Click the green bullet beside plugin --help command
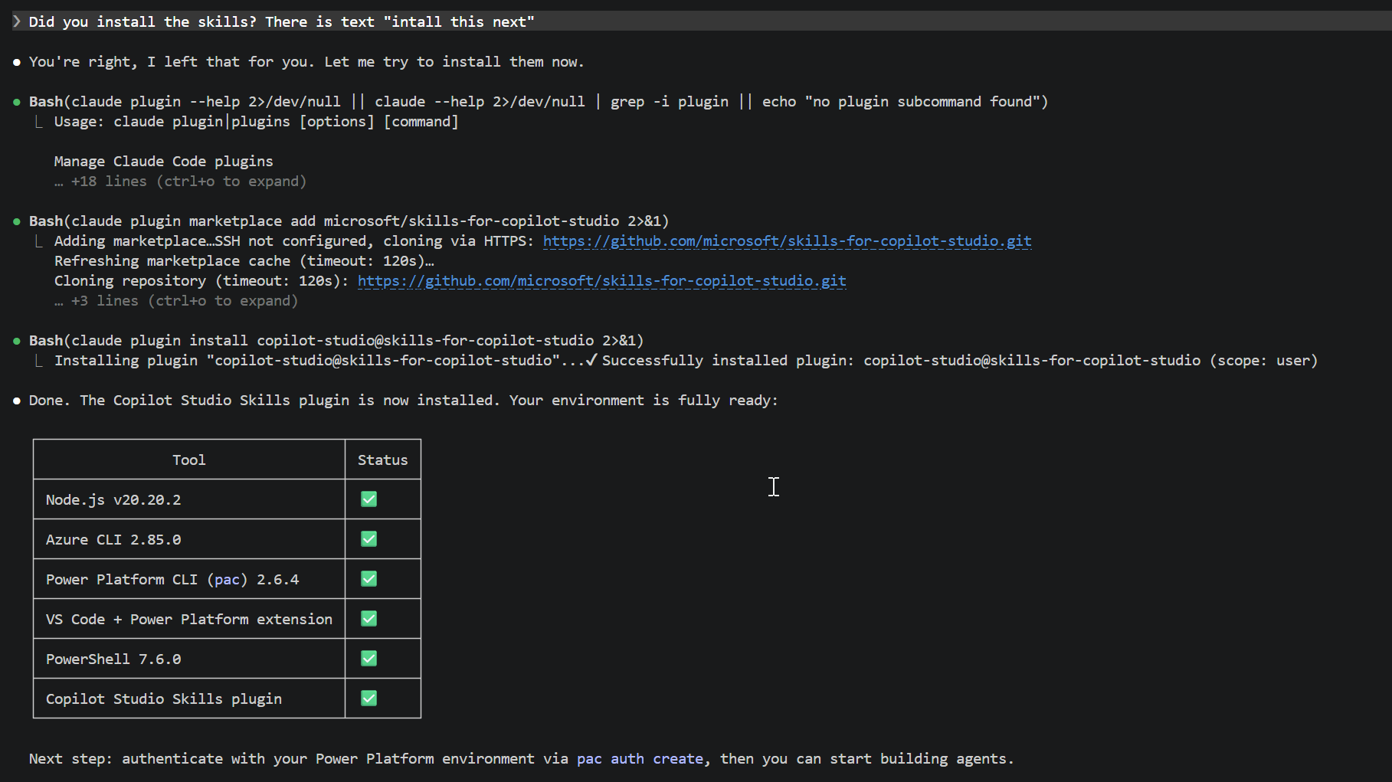The image size is (1392, 782). click(17, 102)
